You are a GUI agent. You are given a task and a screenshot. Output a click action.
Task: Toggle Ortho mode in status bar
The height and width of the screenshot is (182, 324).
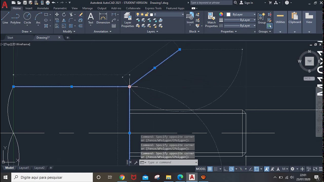coord(226,169)
